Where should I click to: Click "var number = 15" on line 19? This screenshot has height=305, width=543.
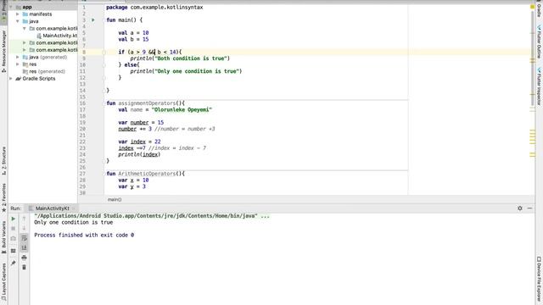[141, 122]
